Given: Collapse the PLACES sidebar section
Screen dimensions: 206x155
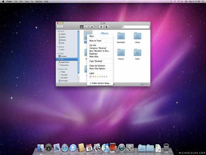Looking at the screenshot, I should [57, 54].
